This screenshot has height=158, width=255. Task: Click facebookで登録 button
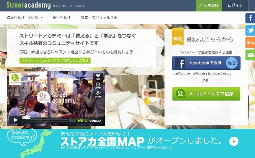pos(206,63)
